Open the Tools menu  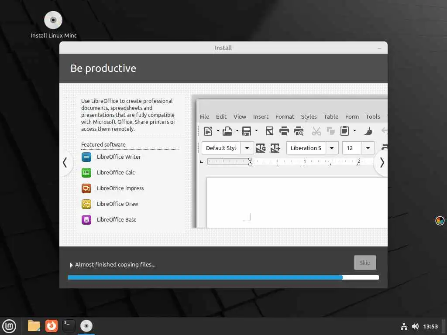coord(373,117)
